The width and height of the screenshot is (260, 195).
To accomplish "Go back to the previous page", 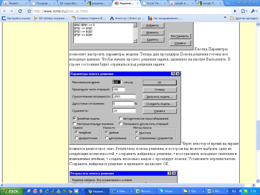I will point(5,11).
